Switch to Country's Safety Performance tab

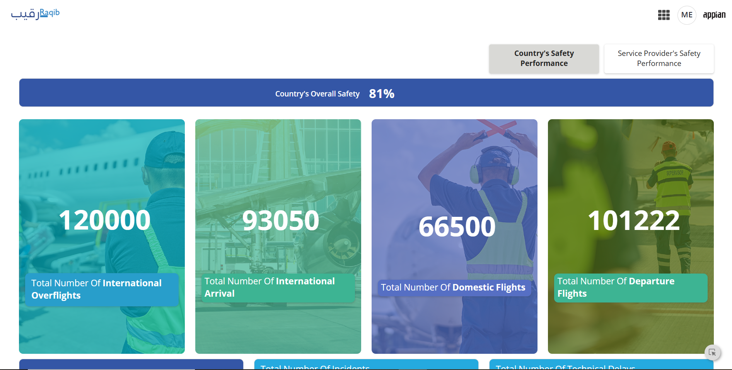[x=544, y=59]
